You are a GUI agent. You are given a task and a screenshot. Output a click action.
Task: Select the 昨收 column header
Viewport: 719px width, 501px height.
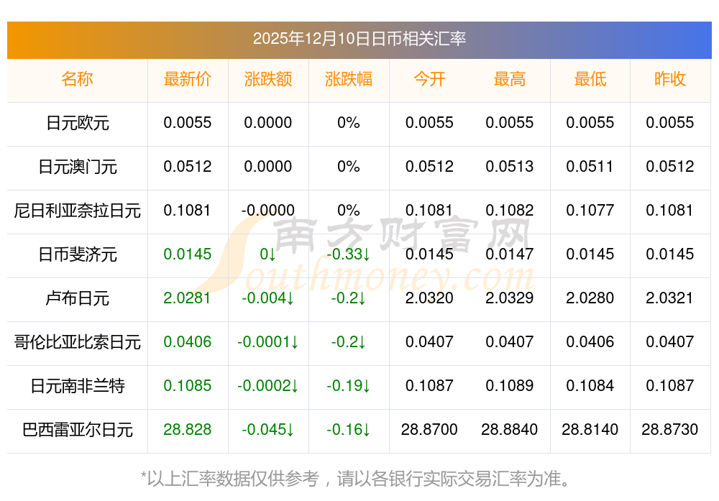point(670,79)
